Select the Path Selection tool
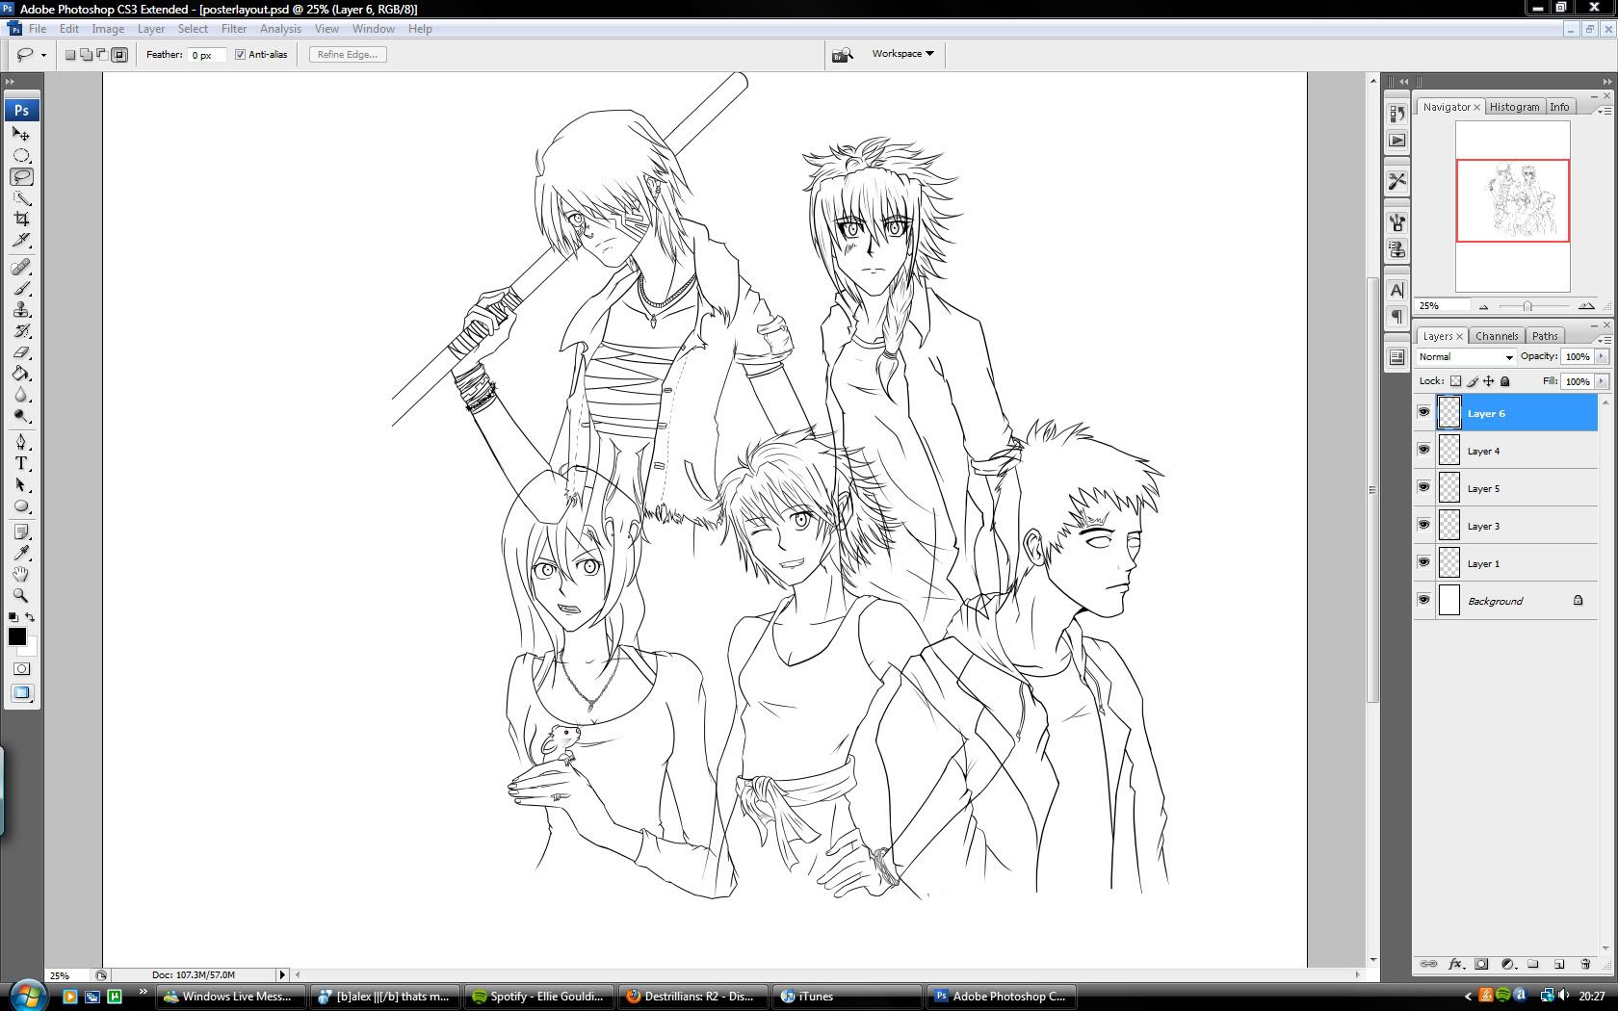 coord(21,485)
